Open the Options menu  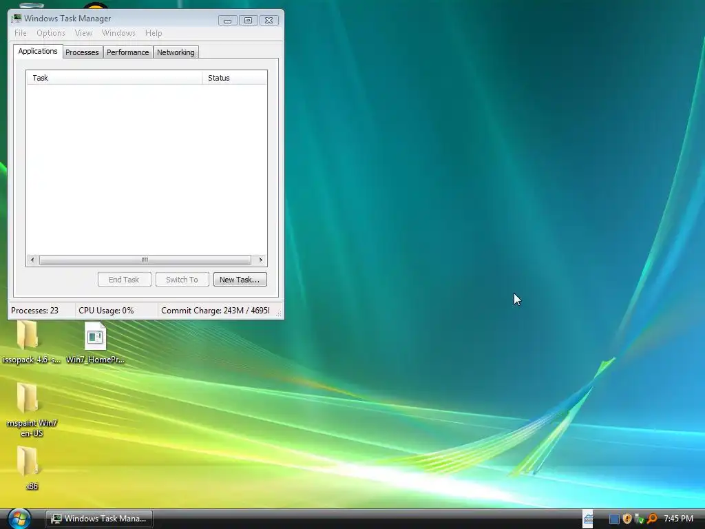point(51,33)
